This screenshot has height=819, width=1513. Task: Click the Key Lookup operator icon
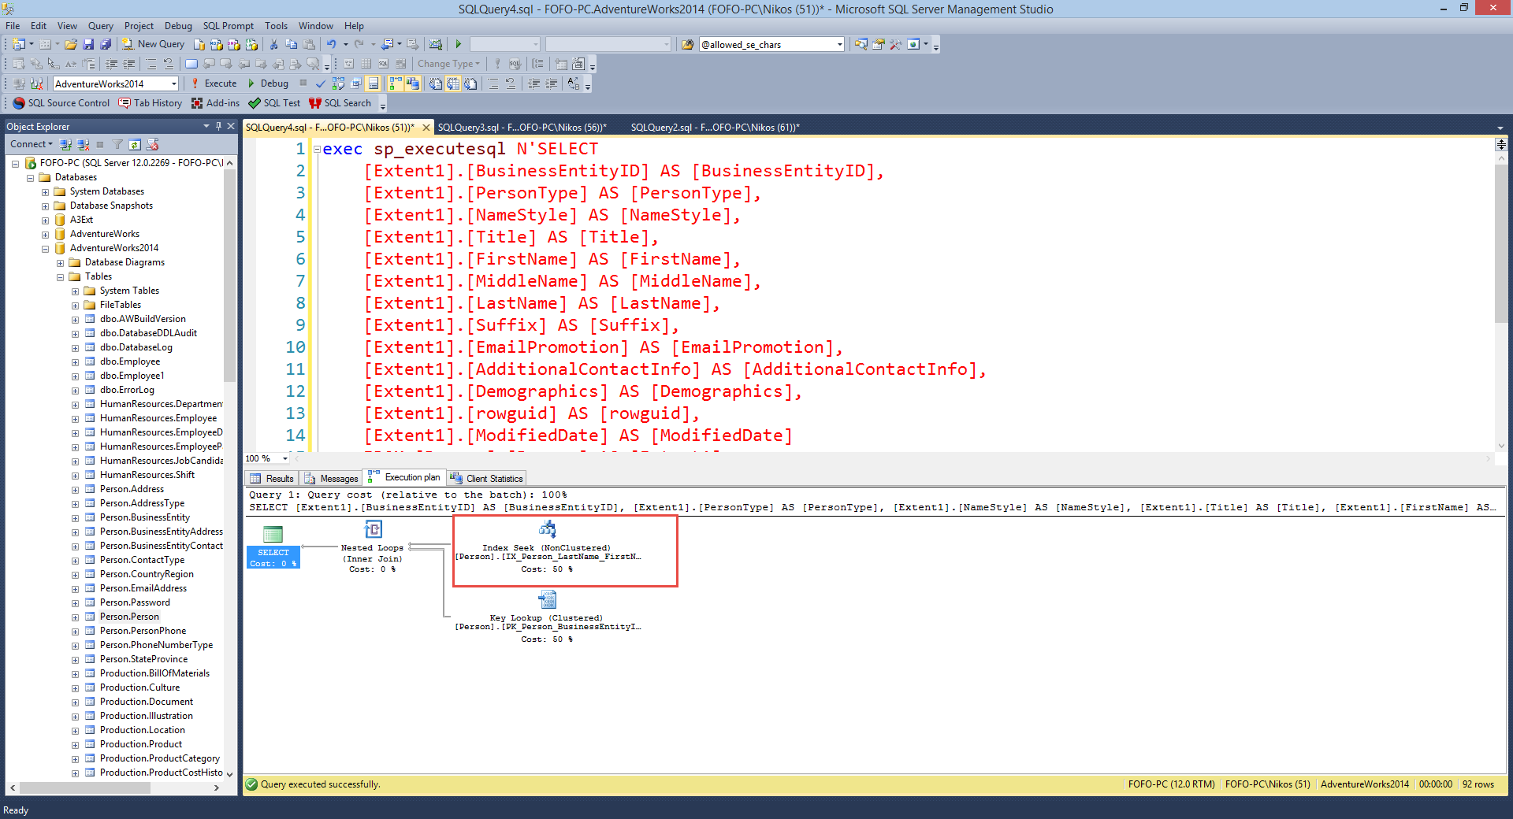[547, 600]
